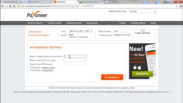183x103 pixels.
Task: Open a new browser tab
Action: point(106,2)
